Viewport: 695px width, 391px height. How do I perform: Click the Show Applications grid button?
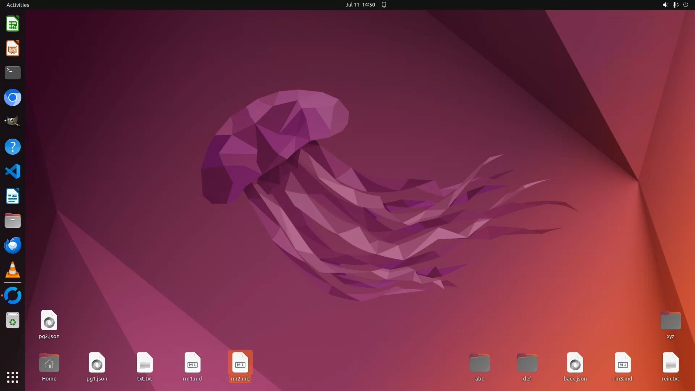pos(13,377)
